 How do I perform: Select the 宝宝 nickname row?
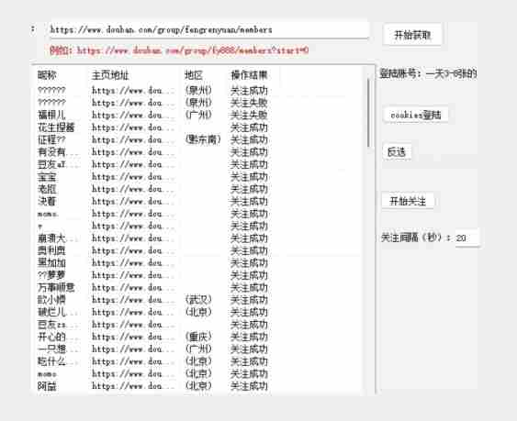[47, 177]
